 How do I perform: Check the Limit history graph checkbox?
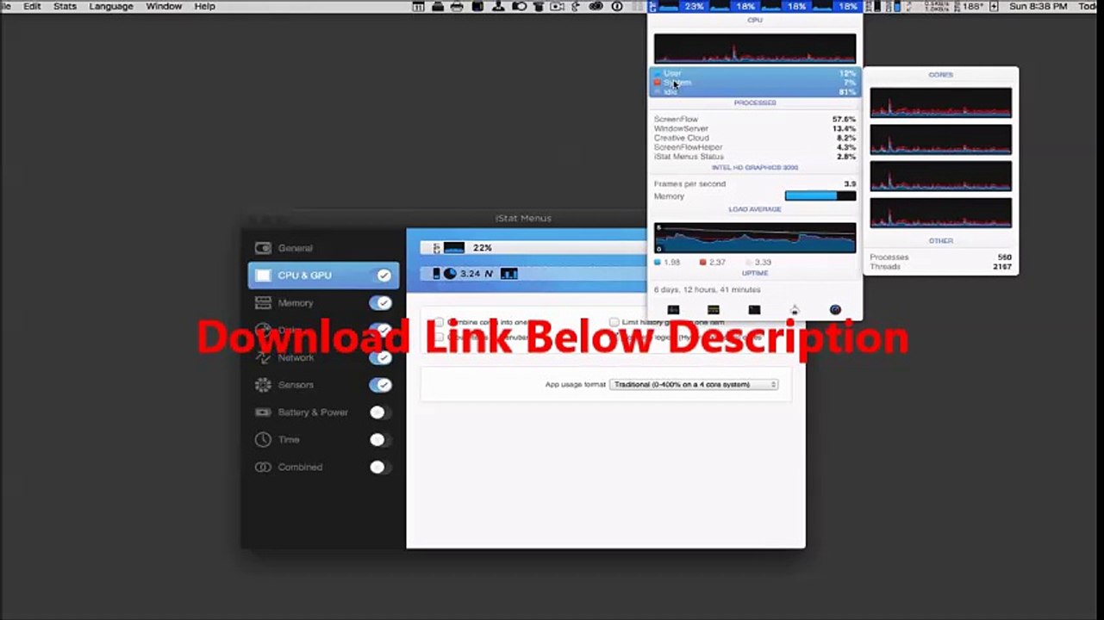point(614,322)
